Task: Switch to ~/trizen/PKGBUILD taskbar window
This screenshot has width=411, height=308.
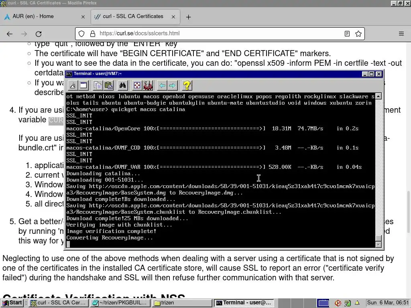Action: coord(120,303)
